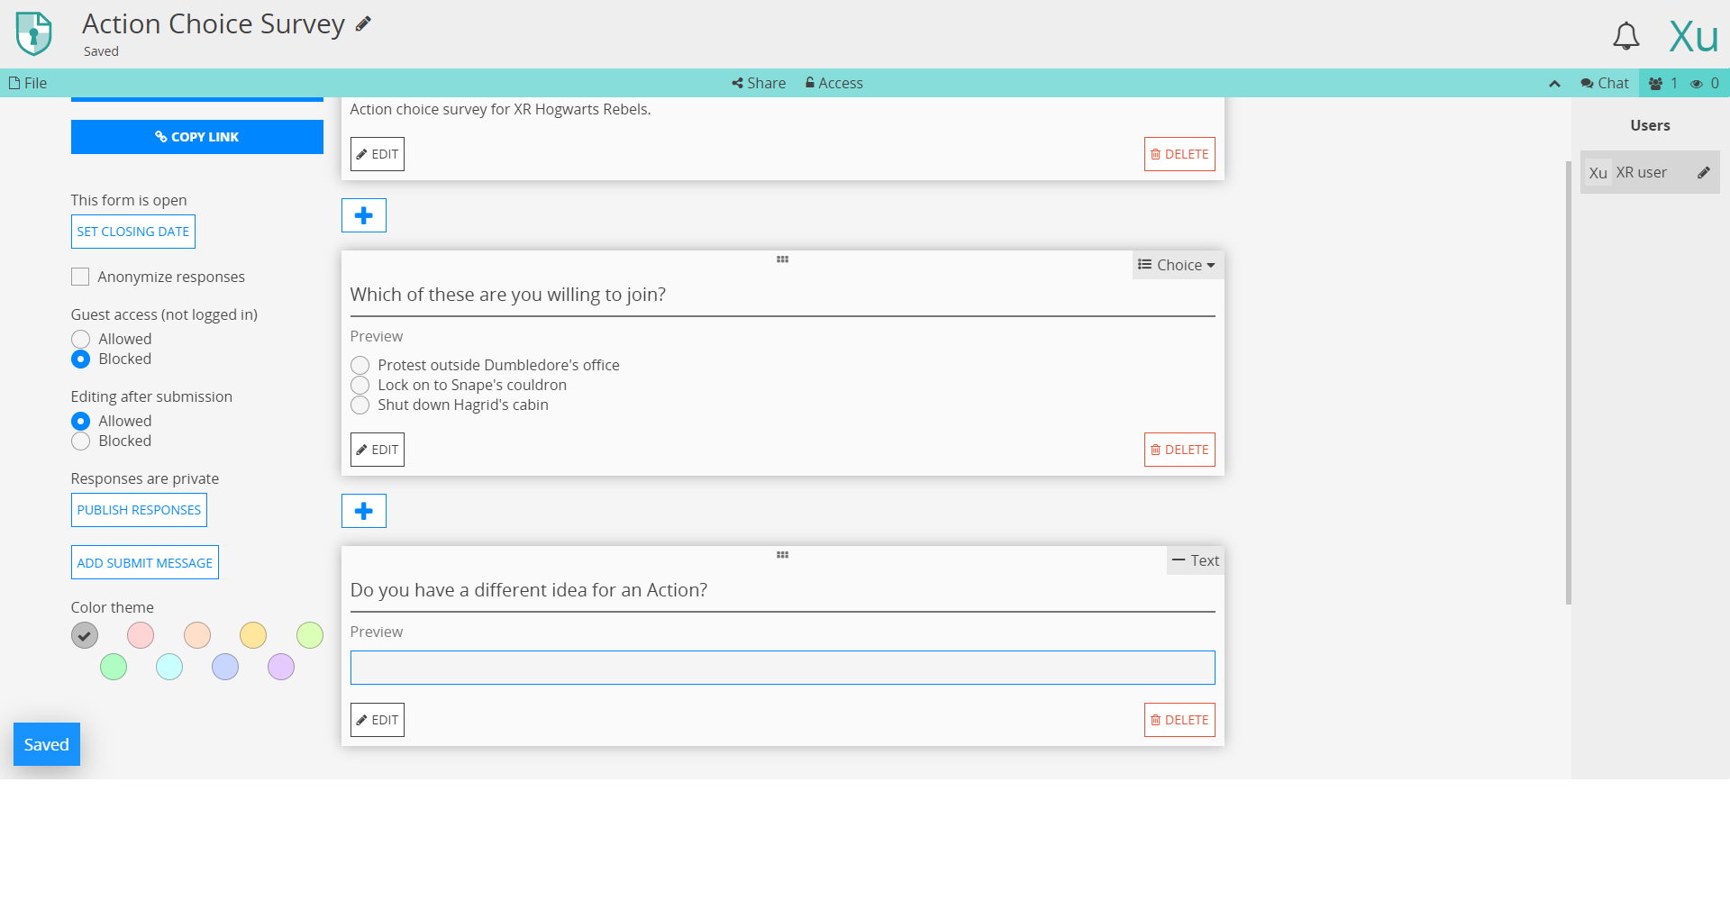Select 'Lock on to Snape's couldron' option
Screen dimensions: 1730x919
tap(360, 385)
